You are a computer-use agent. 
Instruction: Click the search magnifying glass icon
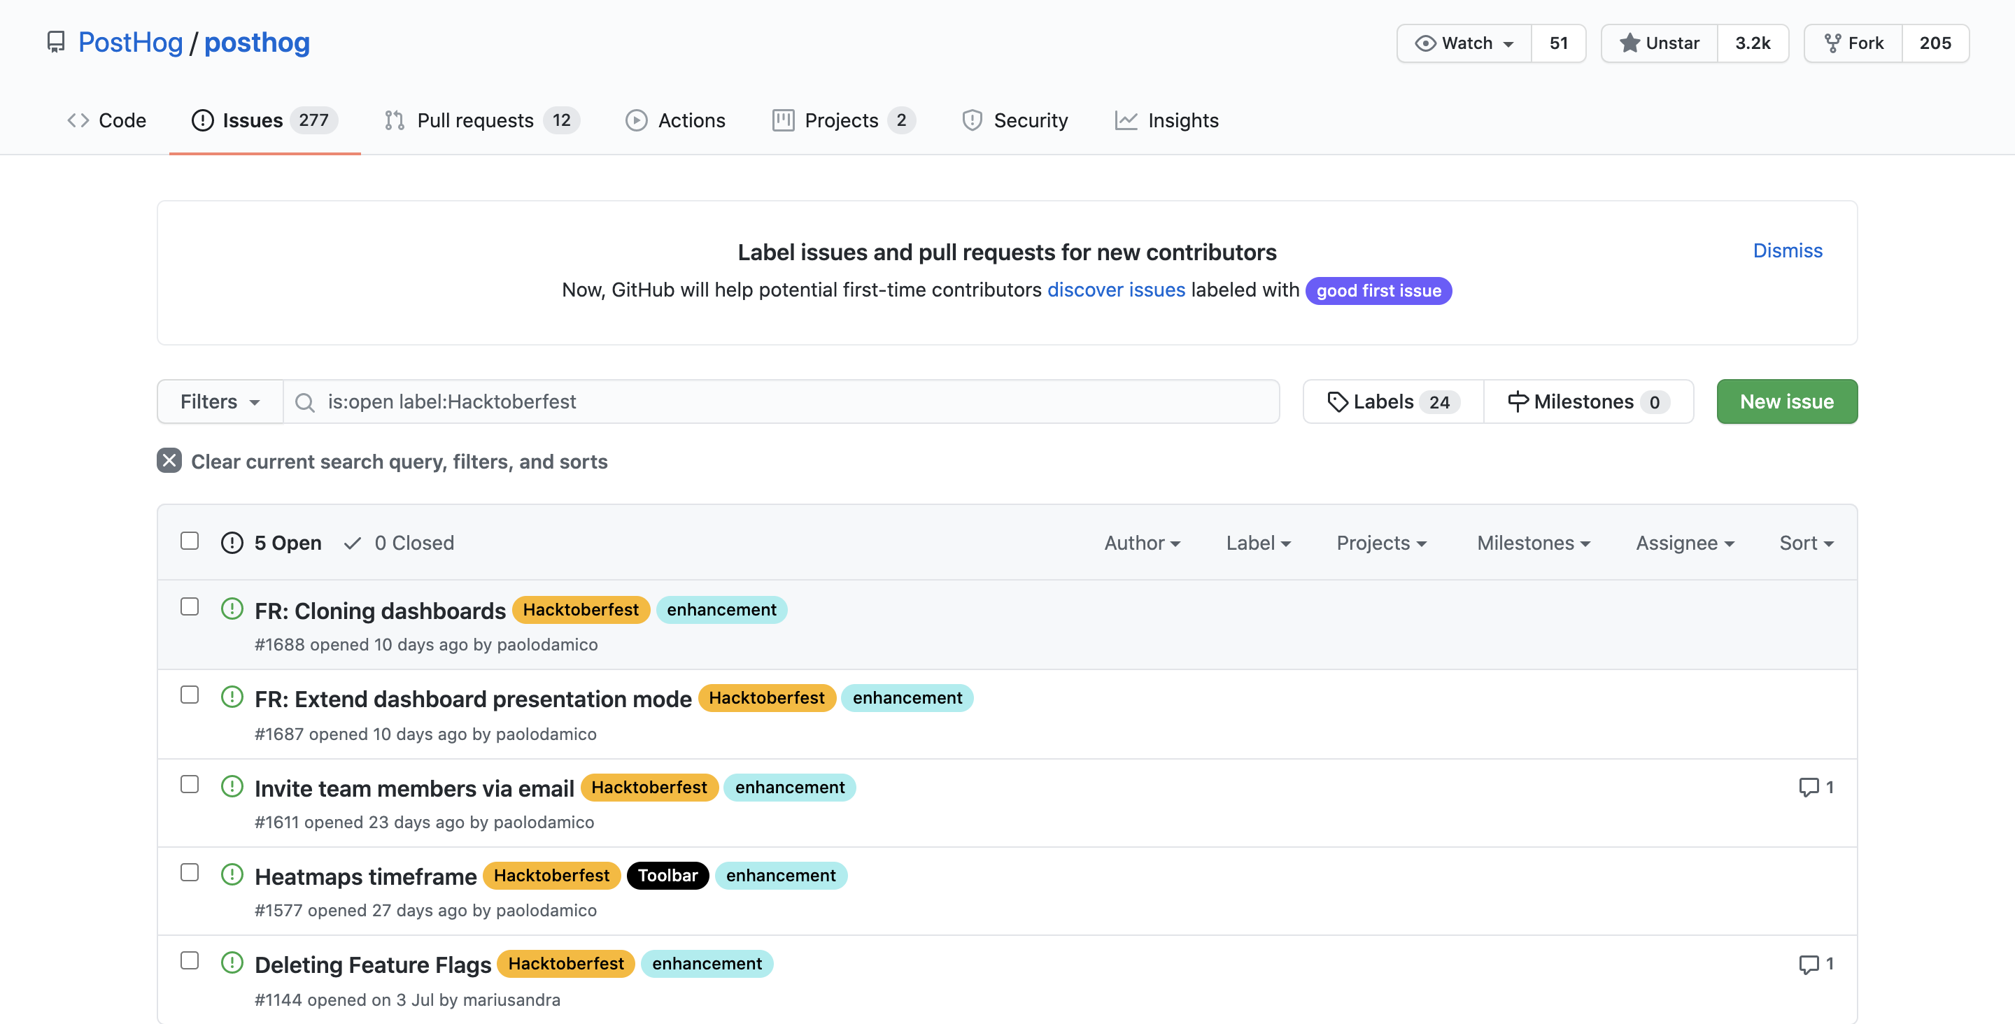pyautogui.click(x=304, y=401)
